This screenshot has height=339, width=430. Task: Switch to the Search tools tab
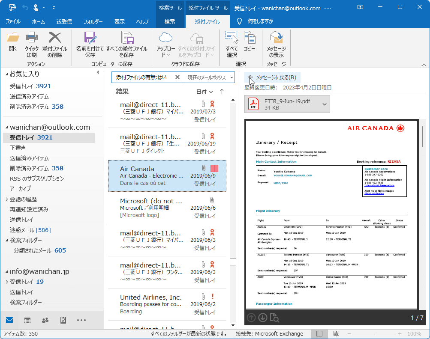click(170, 21)
